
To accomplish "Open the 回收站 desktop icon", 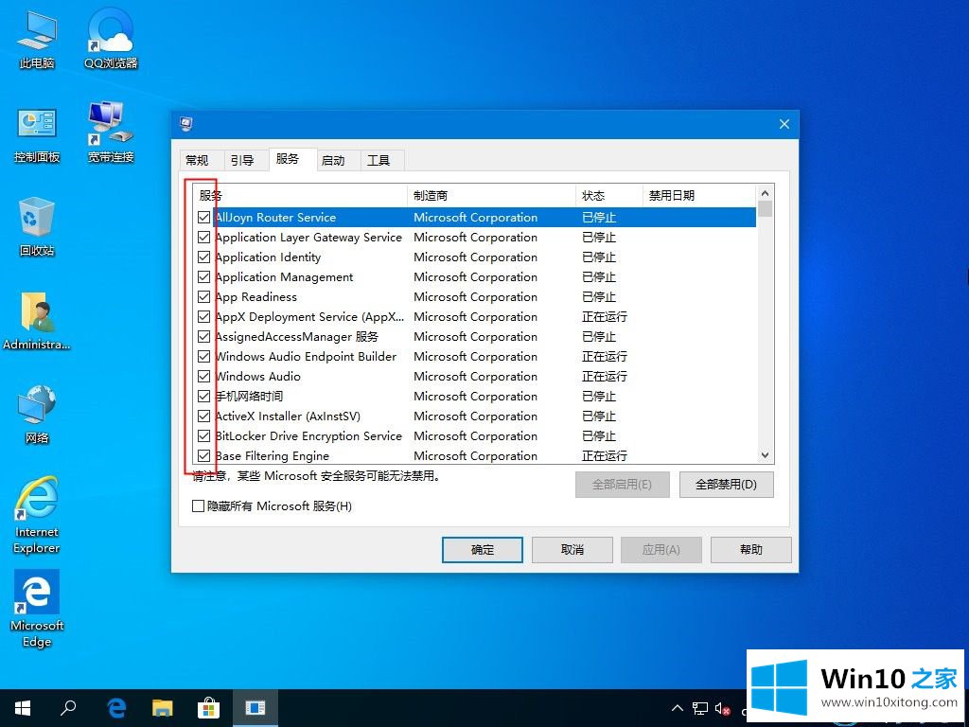I will coord(37,227).
